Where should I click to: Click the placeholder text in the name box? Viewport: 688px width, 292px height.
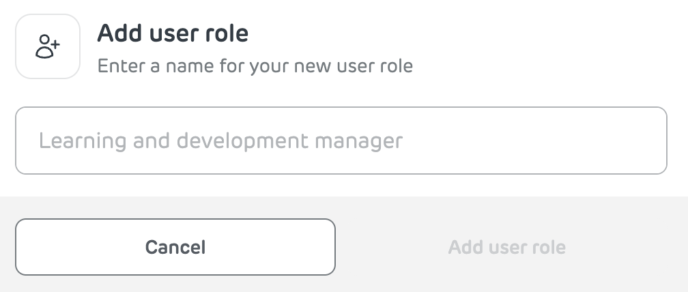click(220, 141)
